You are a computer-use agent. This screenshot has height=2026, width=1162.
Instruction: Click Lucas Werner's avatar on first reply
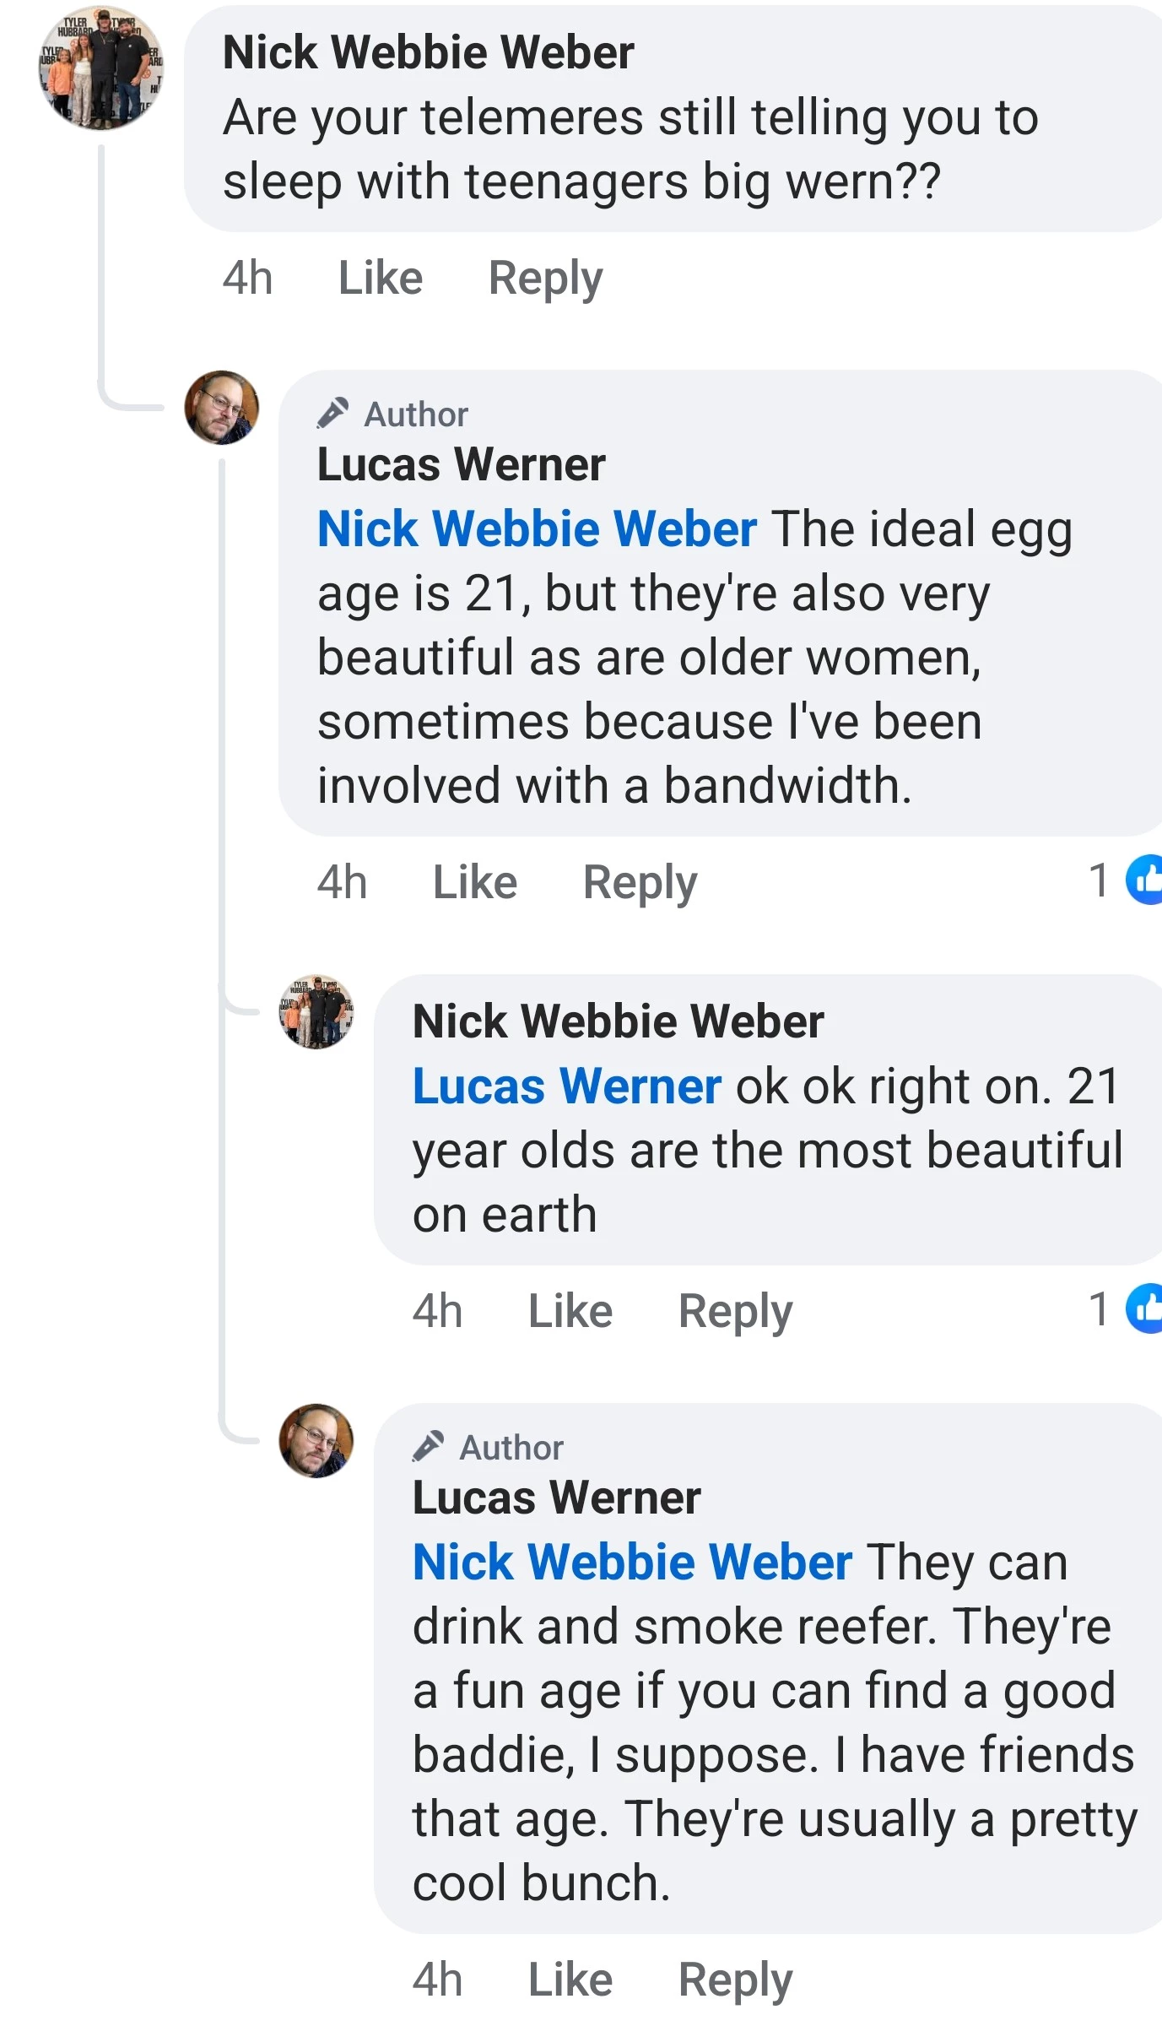[x=221, y=408]
